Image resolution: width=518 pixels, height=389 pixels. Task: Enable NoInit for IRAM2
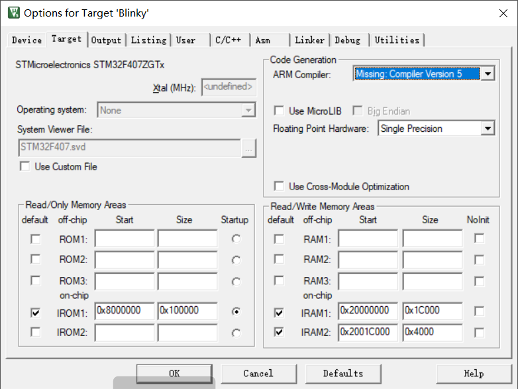479,333
